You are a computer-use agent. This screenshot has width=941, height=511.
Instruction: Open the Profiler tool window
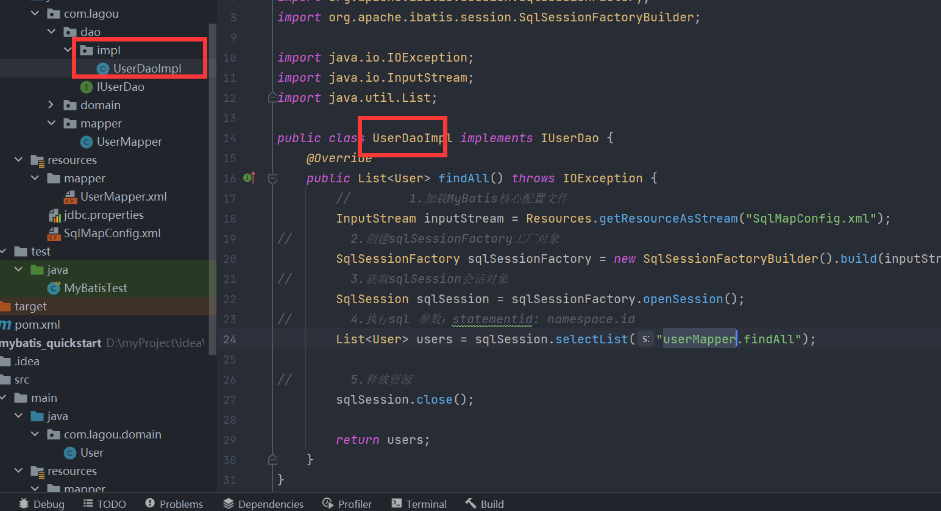click(347, 504)
